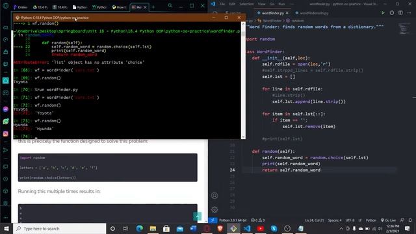Focus the Type here to search box
The height and width of the screenshot is (234, 416).
coord(60,228)
